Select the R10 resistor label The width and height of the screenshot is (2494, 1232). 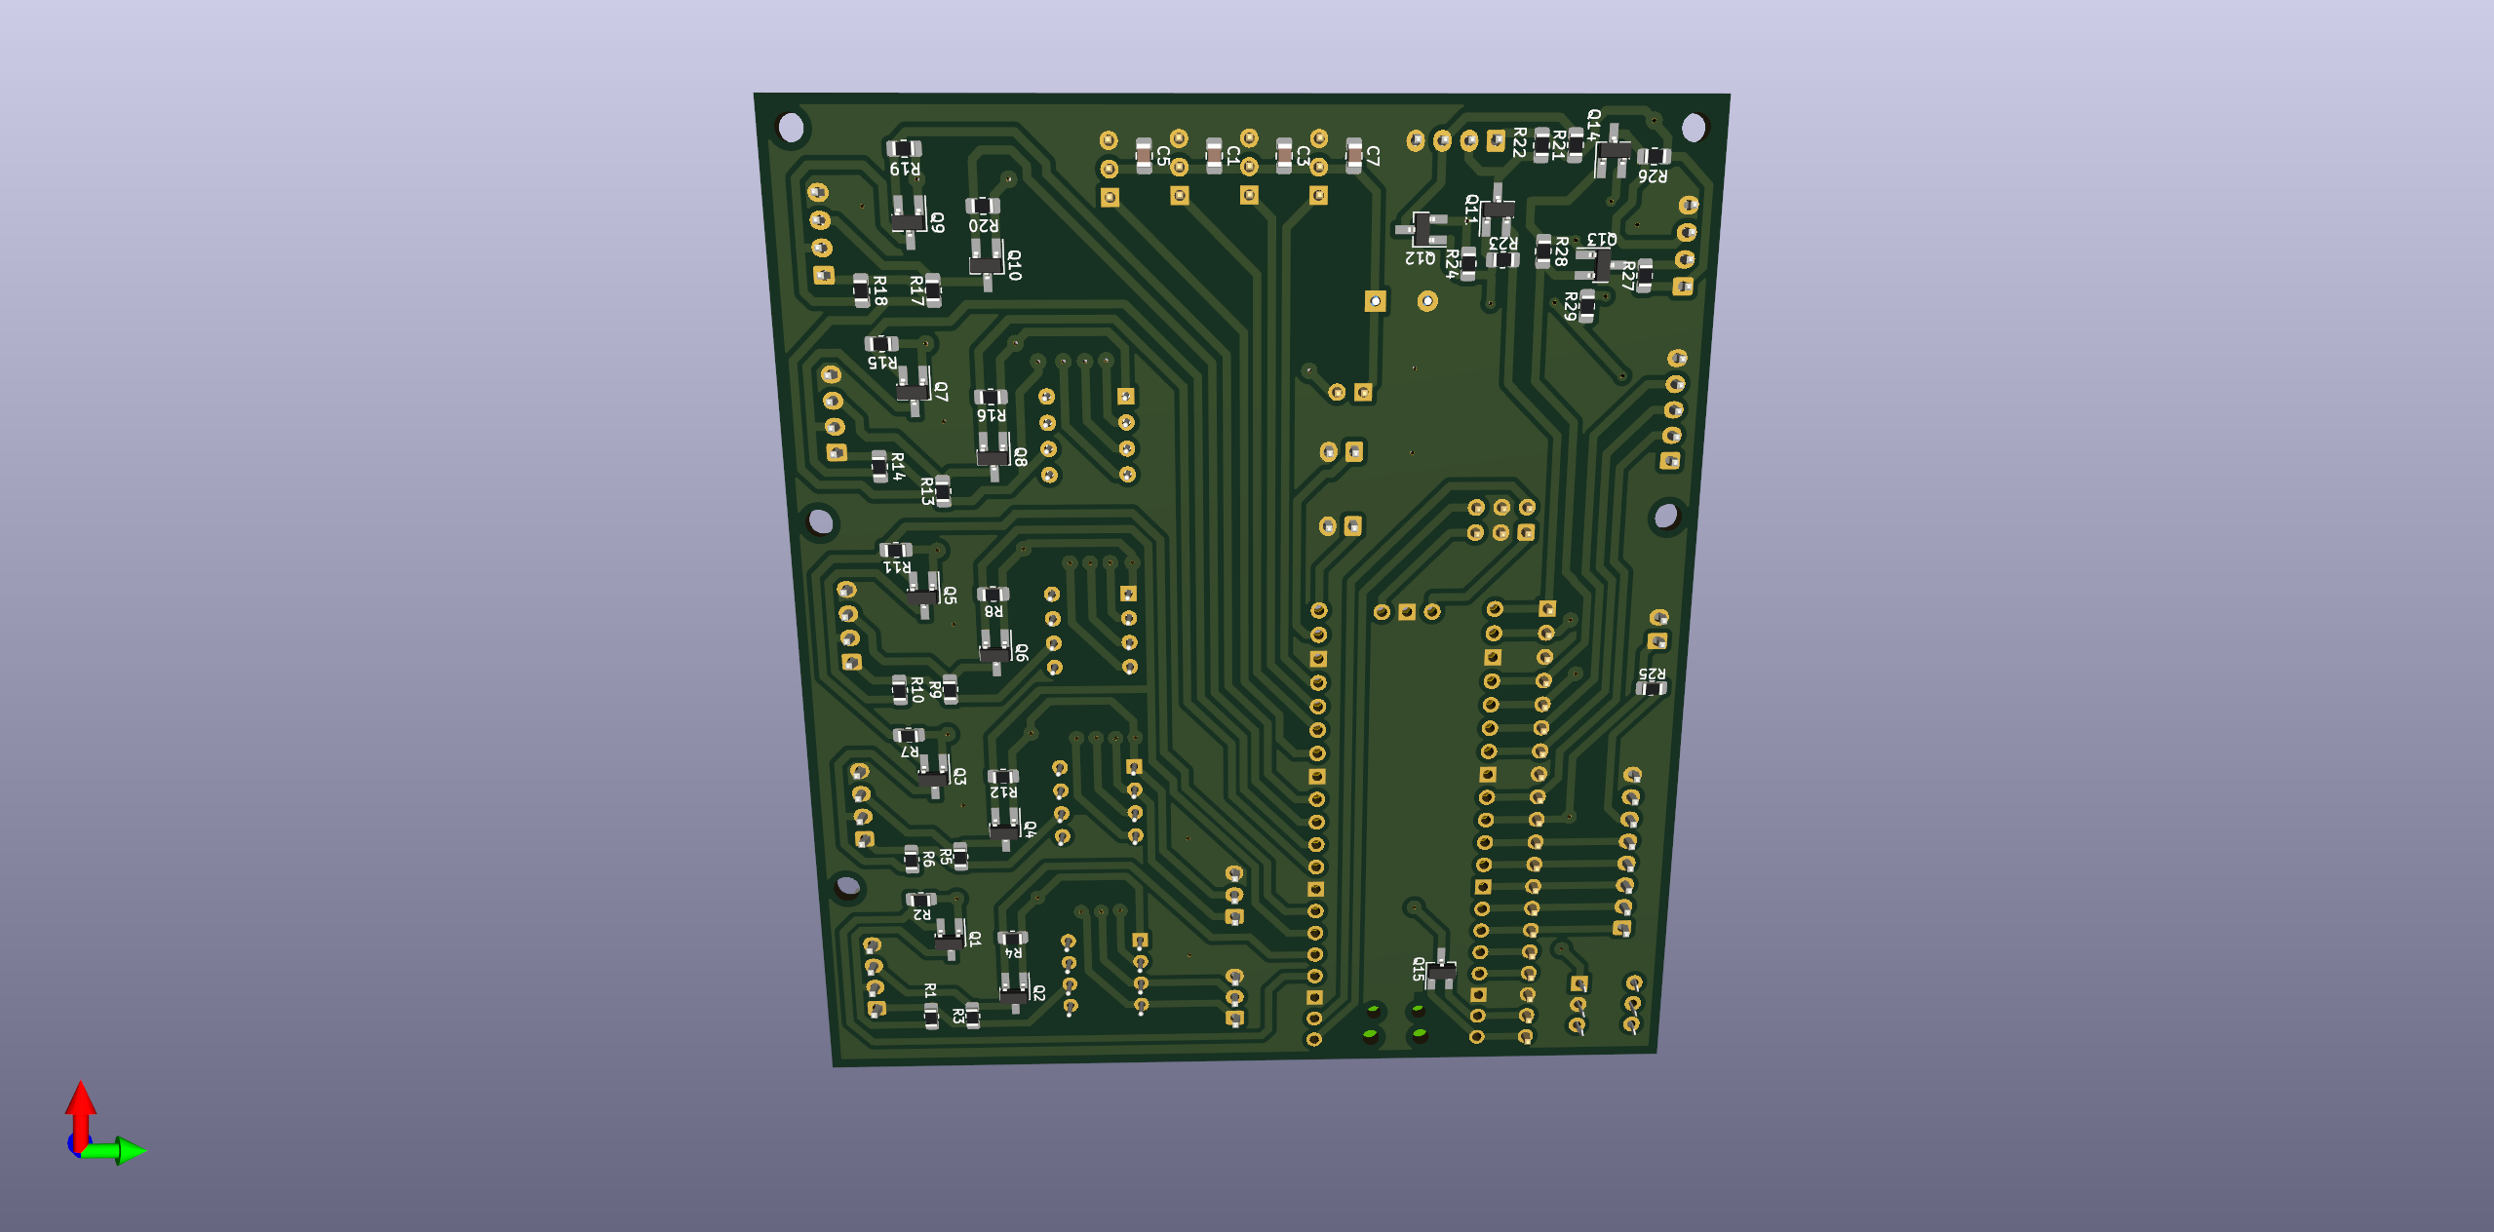(916, 690)
